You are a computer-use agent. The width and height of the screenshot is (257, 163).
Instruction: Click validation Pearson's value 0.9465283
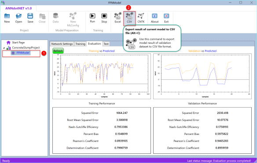pyautogui.click(x=222, y=141)
